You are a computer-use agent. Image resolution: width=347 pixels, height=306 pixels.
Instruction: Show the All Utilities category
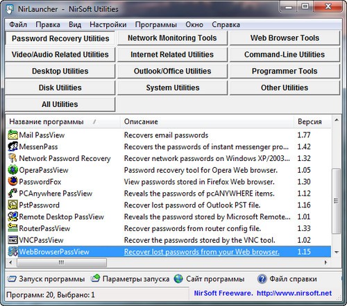point(60,104)
